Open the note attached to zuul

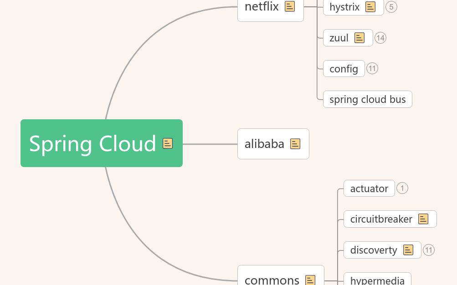359,38
